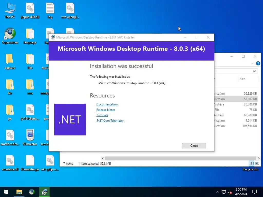The width and height of the screenshot is (263, 197).
Task: Activate installer taskbar icon
Action: (44, 192)
